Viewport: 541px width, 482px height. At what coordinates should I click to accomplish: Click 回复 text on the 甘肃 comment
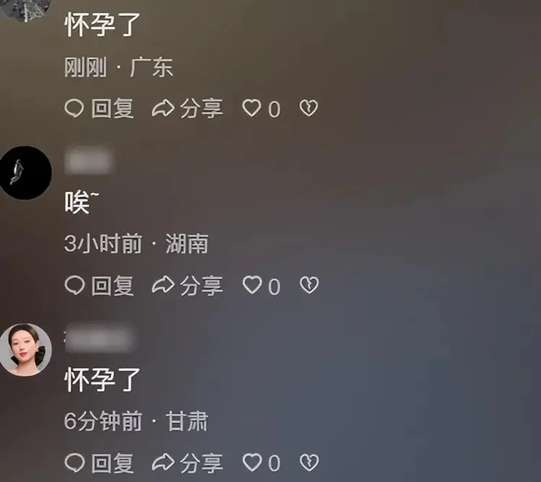coord(113,463)
